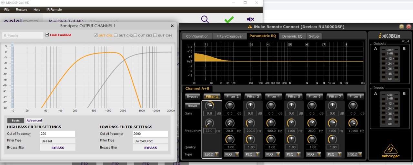Click the iNuke EQ Reset button
Screen dimensions: 413x165
point(192,106)
